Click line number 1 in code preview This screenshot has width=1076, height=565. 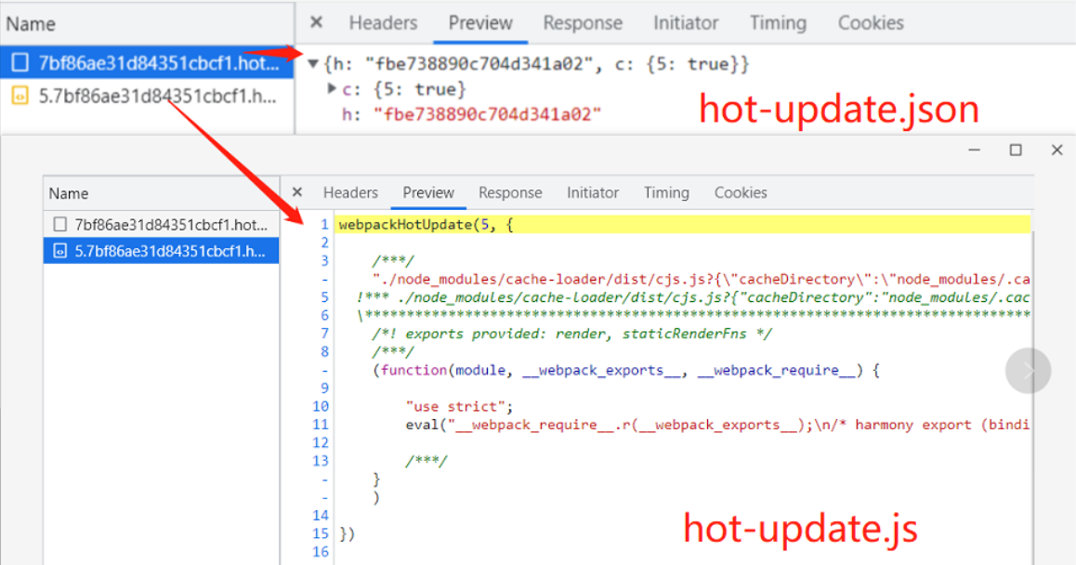pos(324,225)
